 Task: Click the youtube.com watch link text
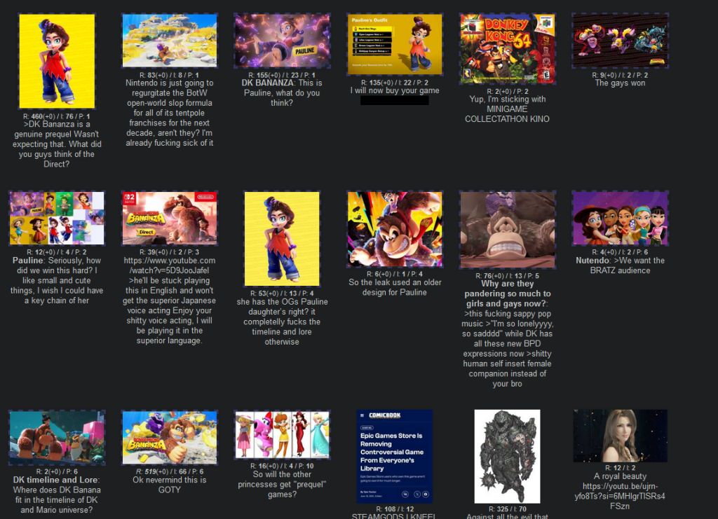pos(170,265)
